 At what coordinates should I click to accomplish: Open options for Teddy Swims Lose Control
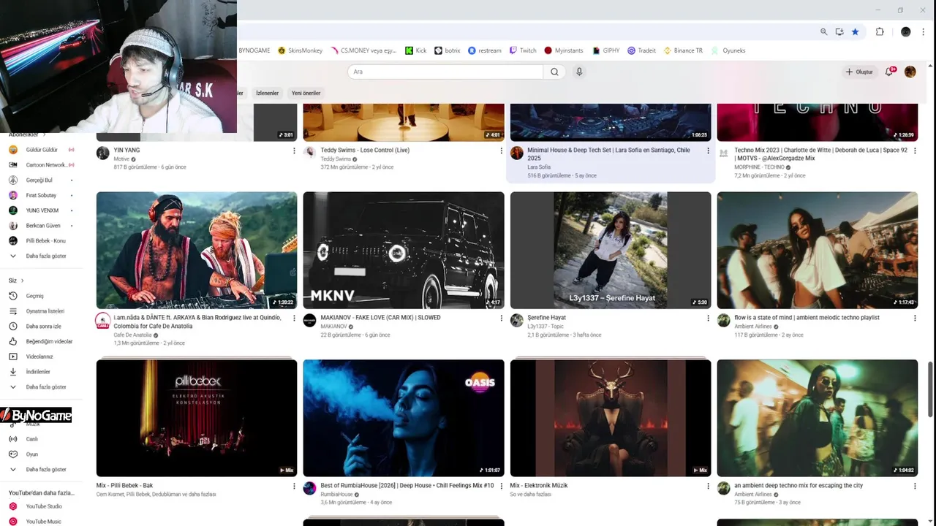click(501, 150)
